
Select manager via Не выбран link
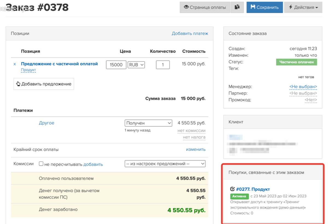click(303, 87)
